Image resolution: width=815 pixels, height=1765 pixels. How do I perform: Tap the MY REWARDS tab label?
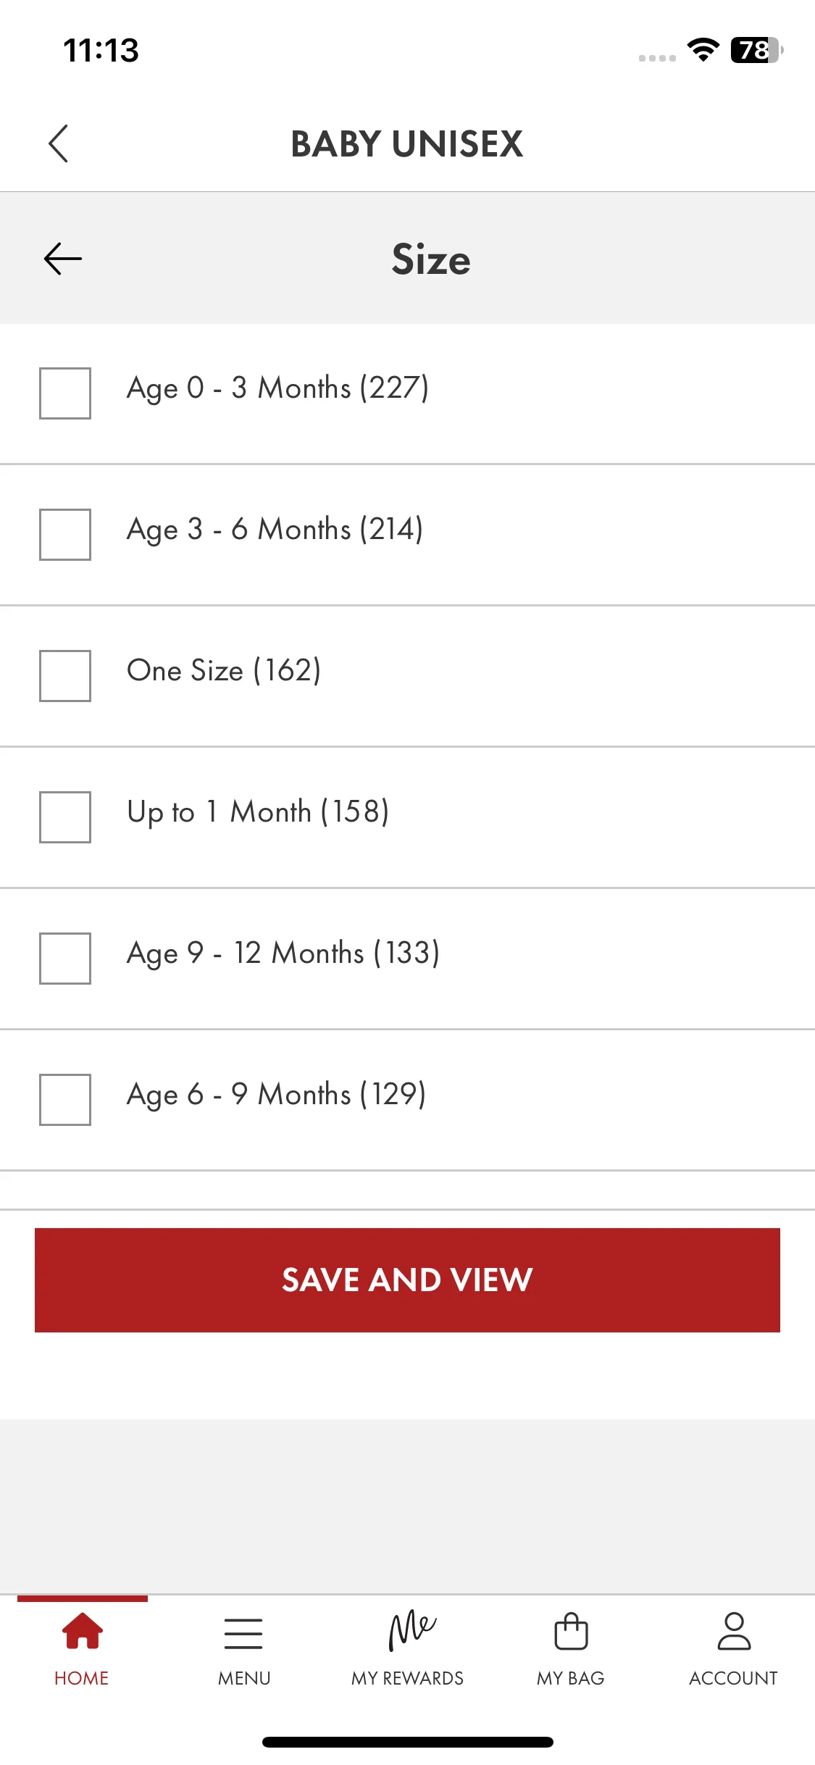407,1678
